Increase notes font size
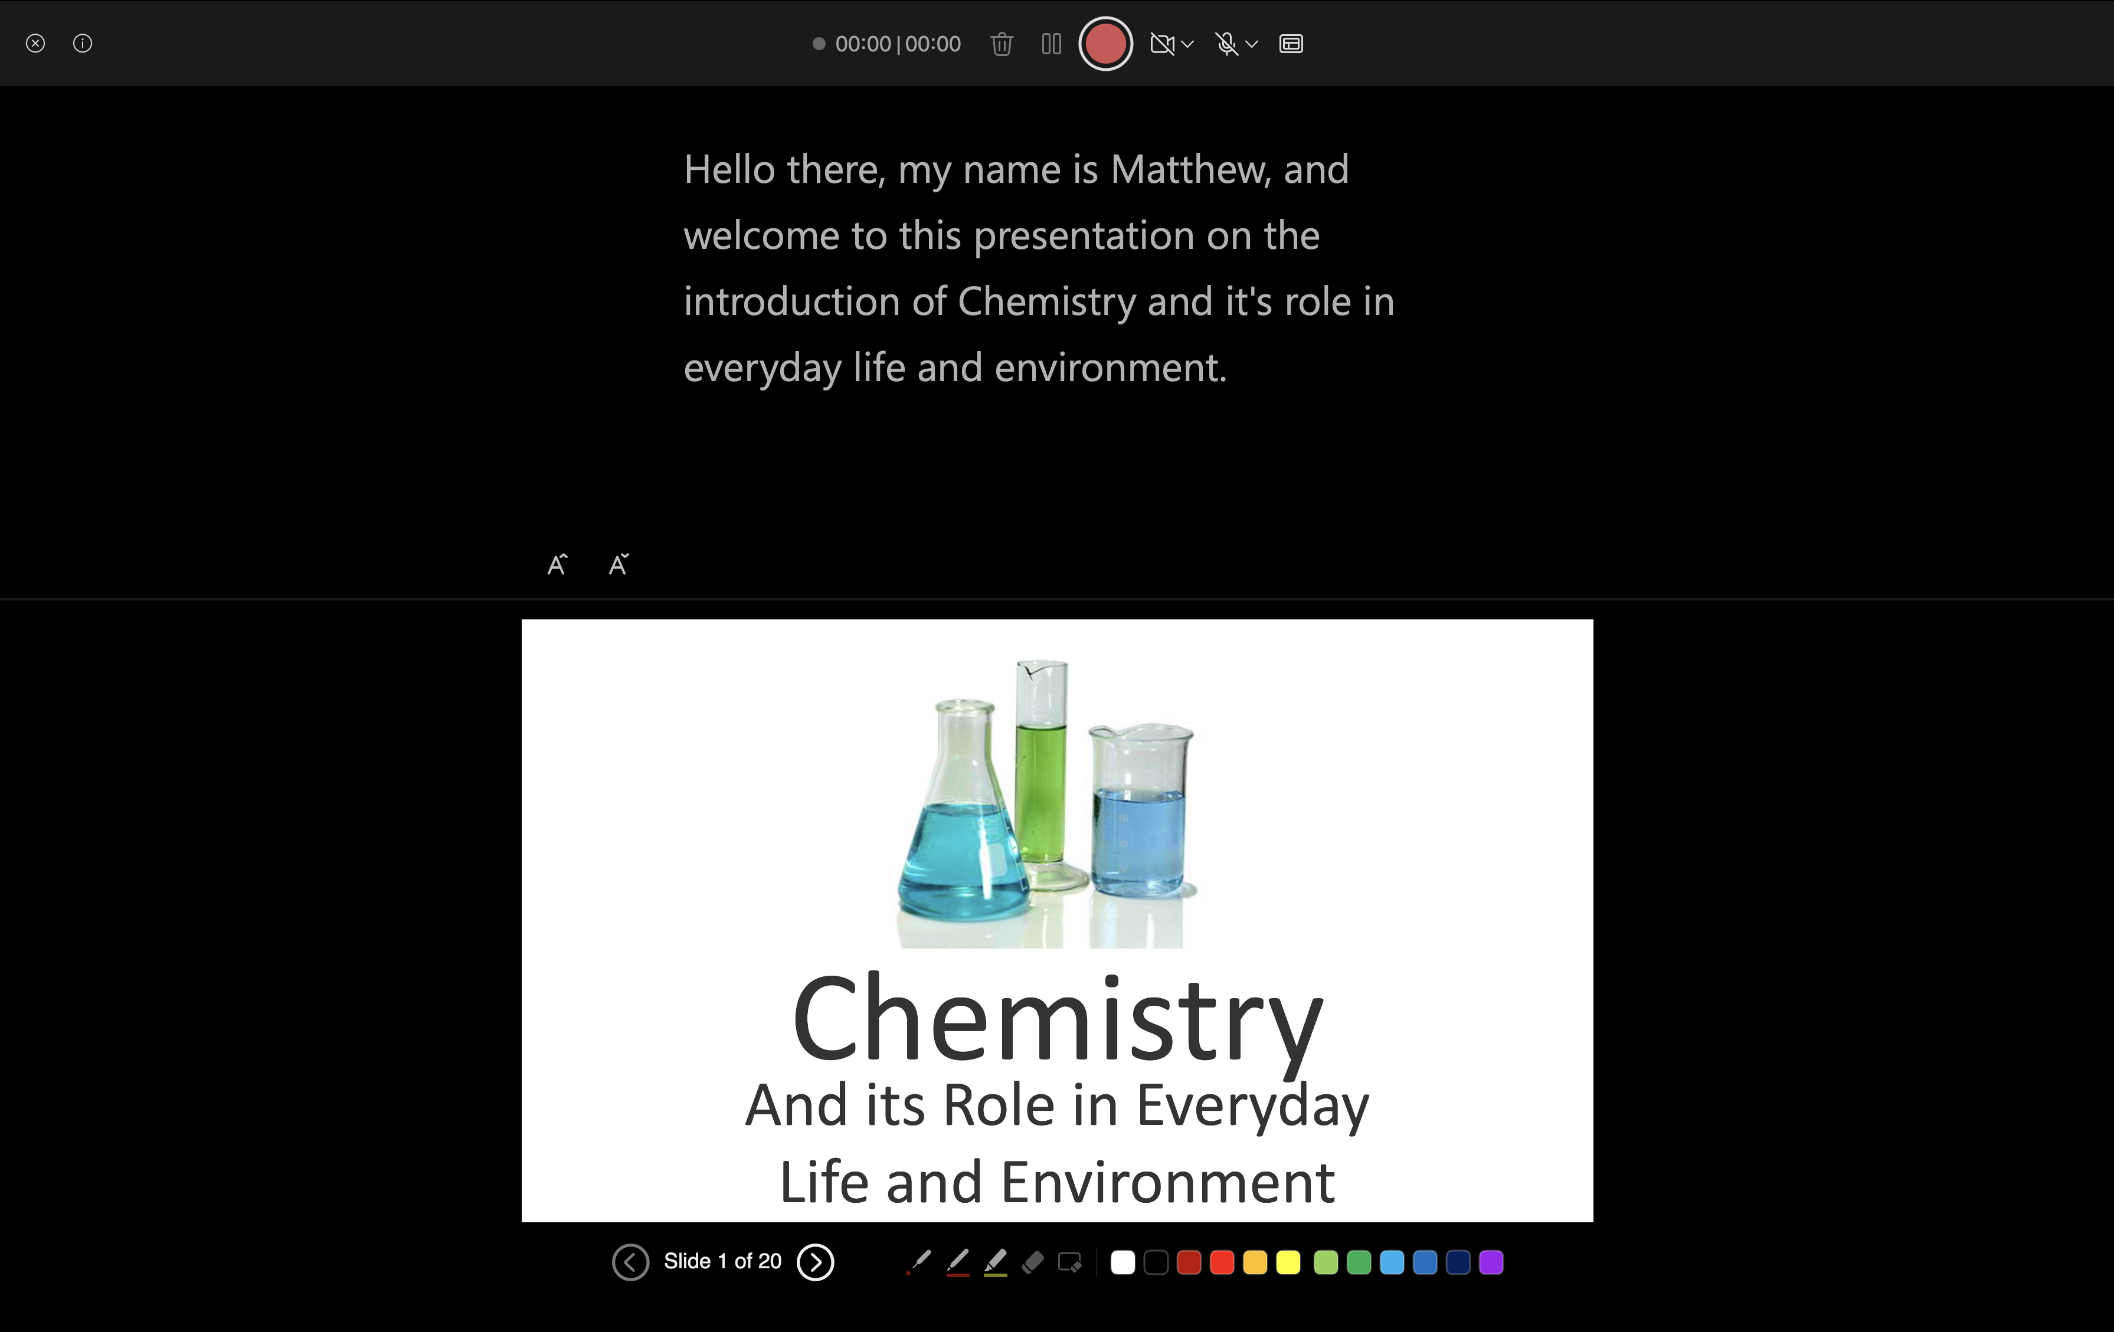The width and height of the screenshot is (2114, 1332). pos(558,564)
